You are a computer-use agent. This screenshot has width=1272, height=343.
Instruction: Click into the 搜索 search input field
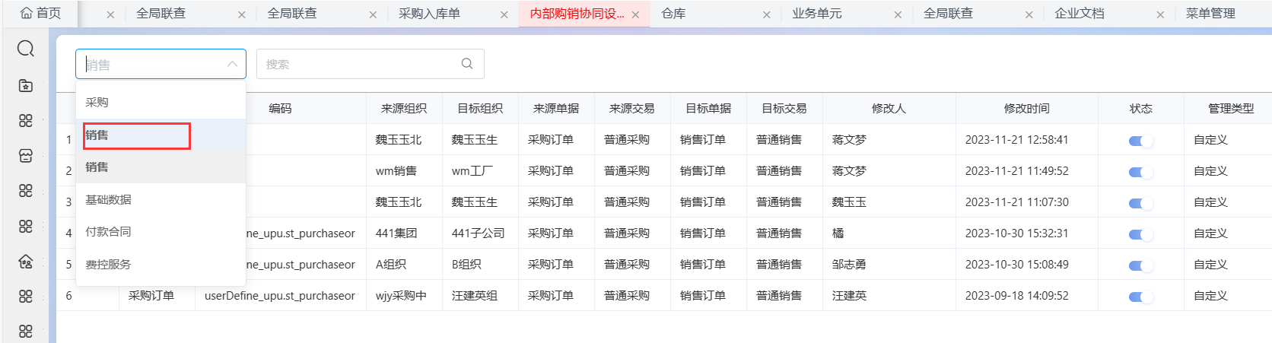(x=358, y=64)
